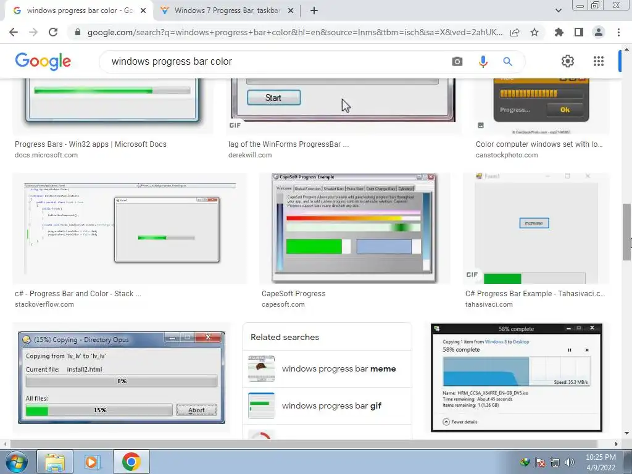Open the CapeSoft Progress Example thumbnail

[355, 228]
